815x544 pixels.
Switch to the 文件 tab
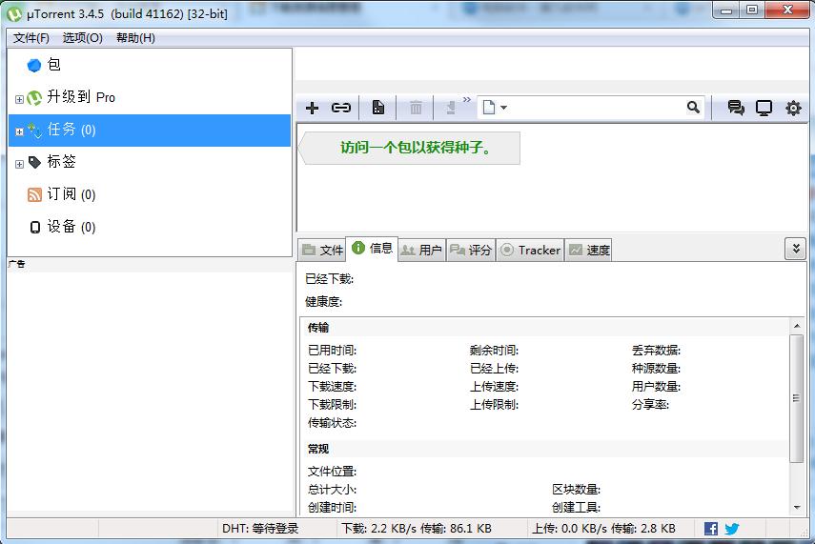[322, 250]
